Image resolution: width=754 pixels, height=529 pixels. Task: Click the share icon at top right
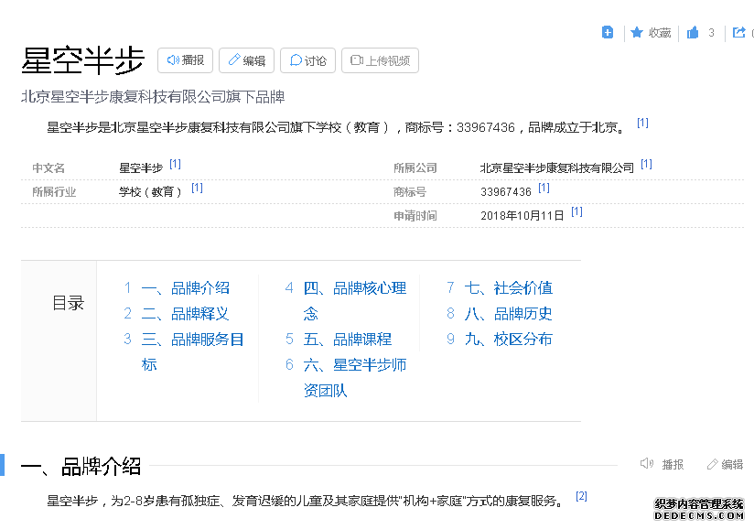(738, 32)
